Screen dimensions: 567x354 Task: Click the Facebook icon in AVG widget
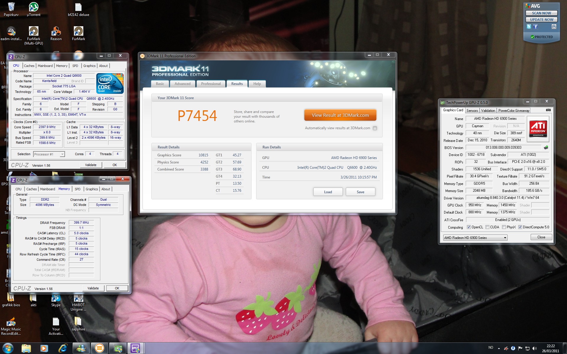click(x=535, y=27)
